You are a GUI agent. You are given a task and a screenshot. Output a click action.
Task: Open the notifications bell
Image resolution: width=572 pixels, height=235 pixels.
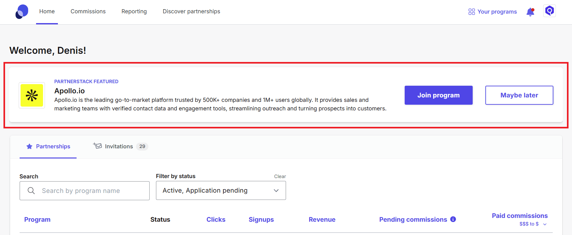click(x=530, y=12)
